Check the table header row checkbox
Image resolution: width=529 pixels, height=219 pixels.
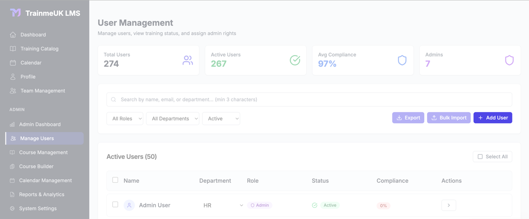(x=115, y=180)
